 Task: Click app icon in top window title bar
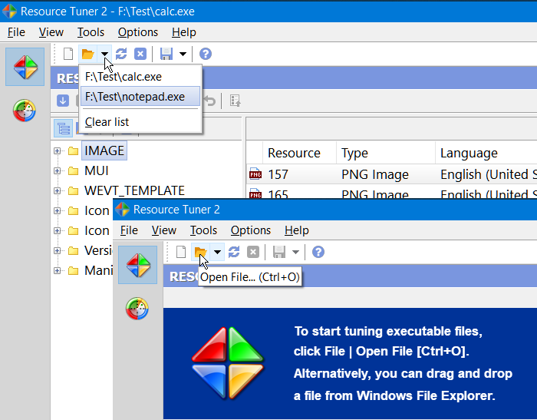coord(9,12)
